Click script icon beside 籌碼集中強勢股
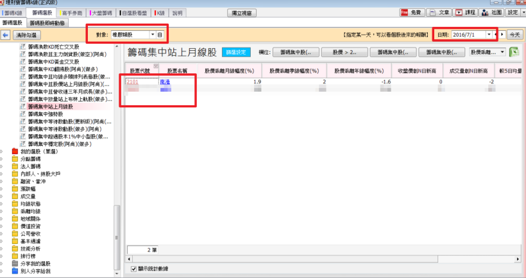526x278 pixels. click(23, 114)
